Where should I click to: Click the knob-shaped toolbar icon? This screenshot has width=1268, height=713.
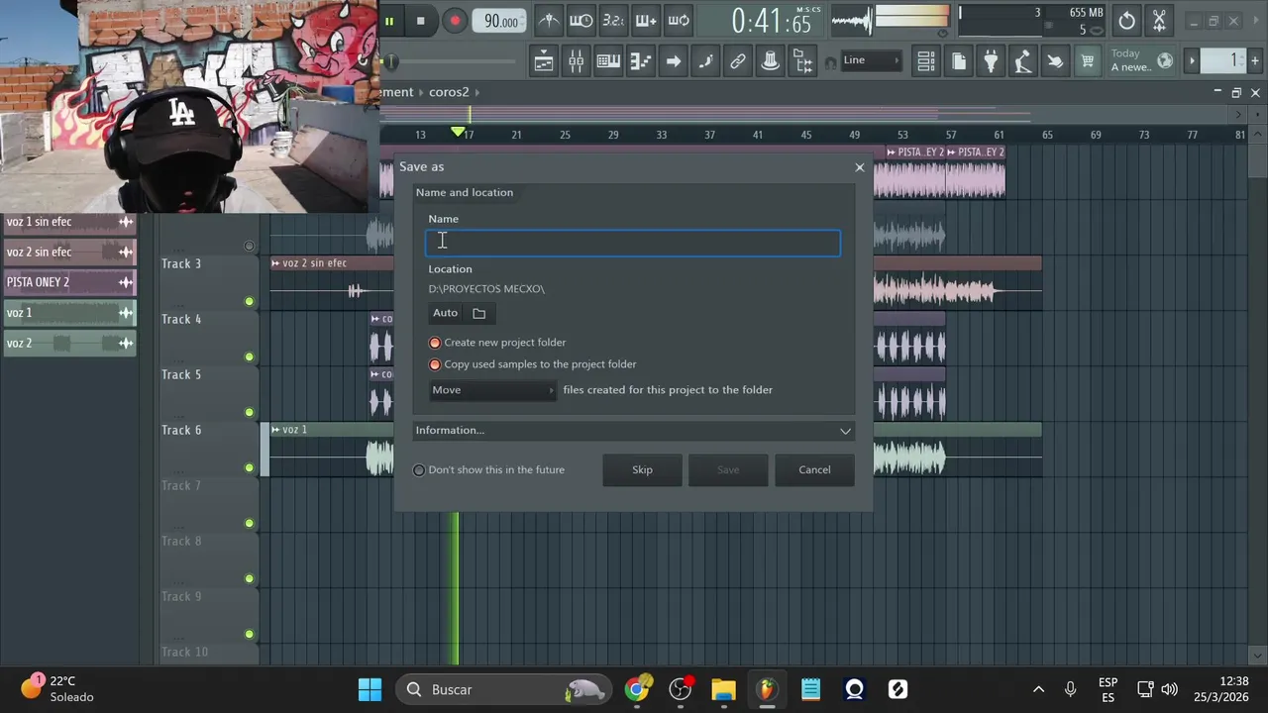(x=771, y=61)
